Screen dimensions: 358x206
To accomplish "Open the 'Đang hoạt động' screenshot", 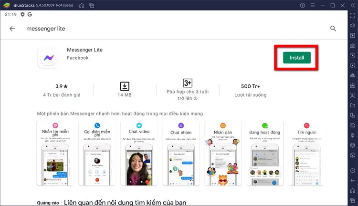I will click(265, 153).
